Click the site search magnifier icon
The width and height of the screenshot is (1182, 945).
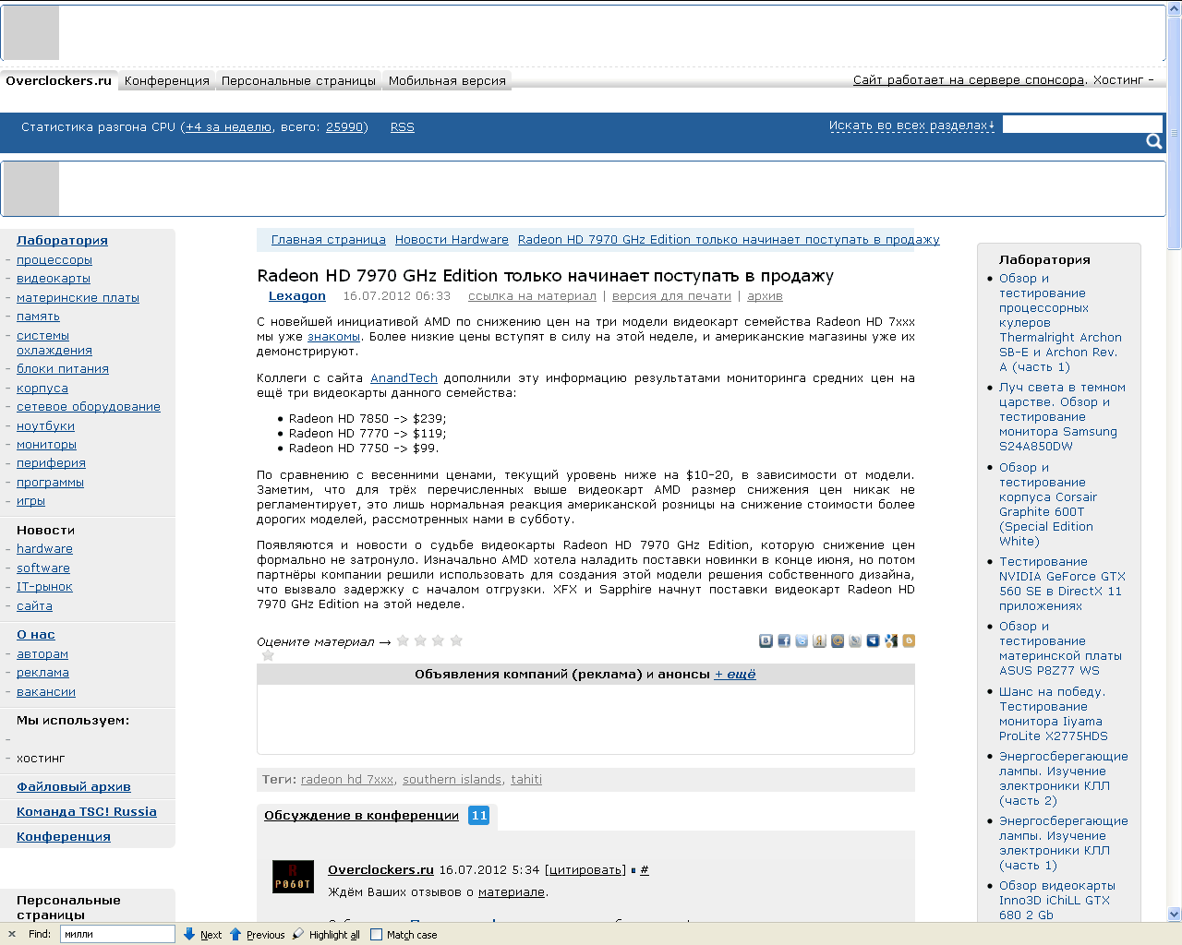[1153, 141]
